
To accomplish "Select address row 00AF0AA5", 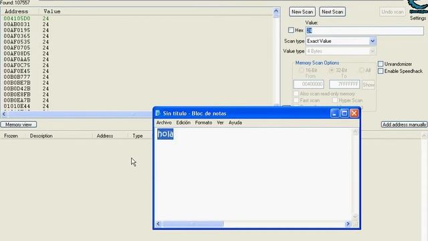I will [17, 60].
